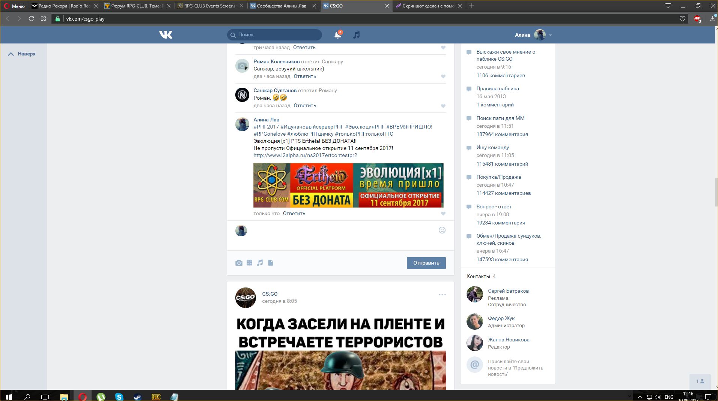This screenshot has height=401, width=718.
Task: Open discussion Вопрос - ответ
Action: tap(494, 207)
